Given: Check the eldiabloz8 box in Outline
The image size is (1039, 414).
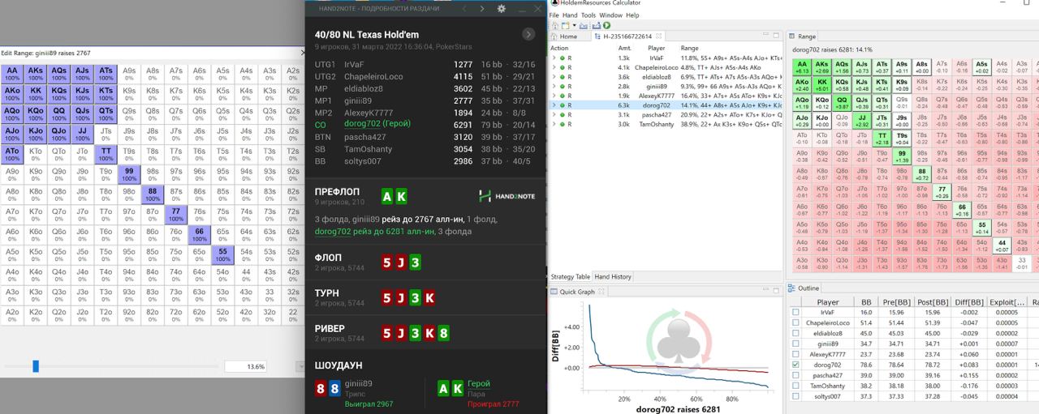Looking at the screenshot, I should click(795, 333).
